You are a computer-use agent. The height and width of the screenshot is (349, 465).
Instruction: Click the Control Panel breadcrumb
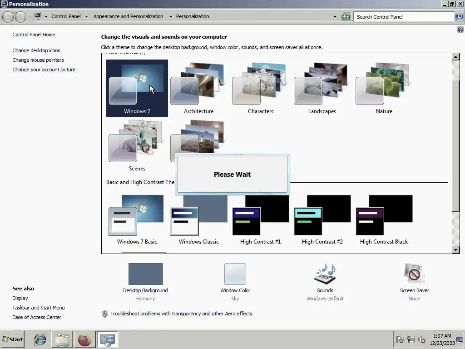point(66,17)
